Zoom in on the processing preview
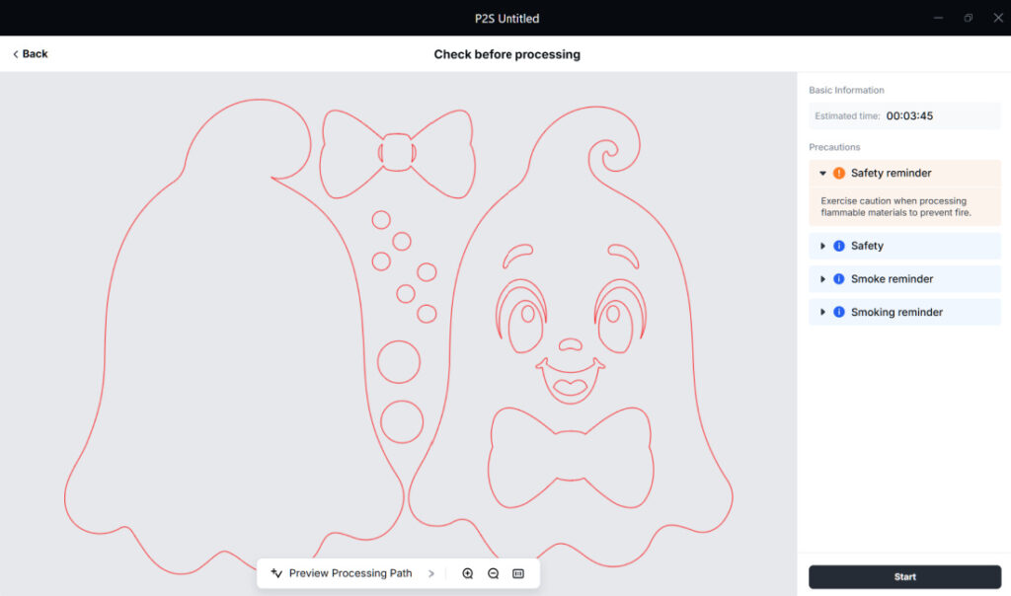The width and height of the screenshot is (1011, 596). tap(467, 573)
